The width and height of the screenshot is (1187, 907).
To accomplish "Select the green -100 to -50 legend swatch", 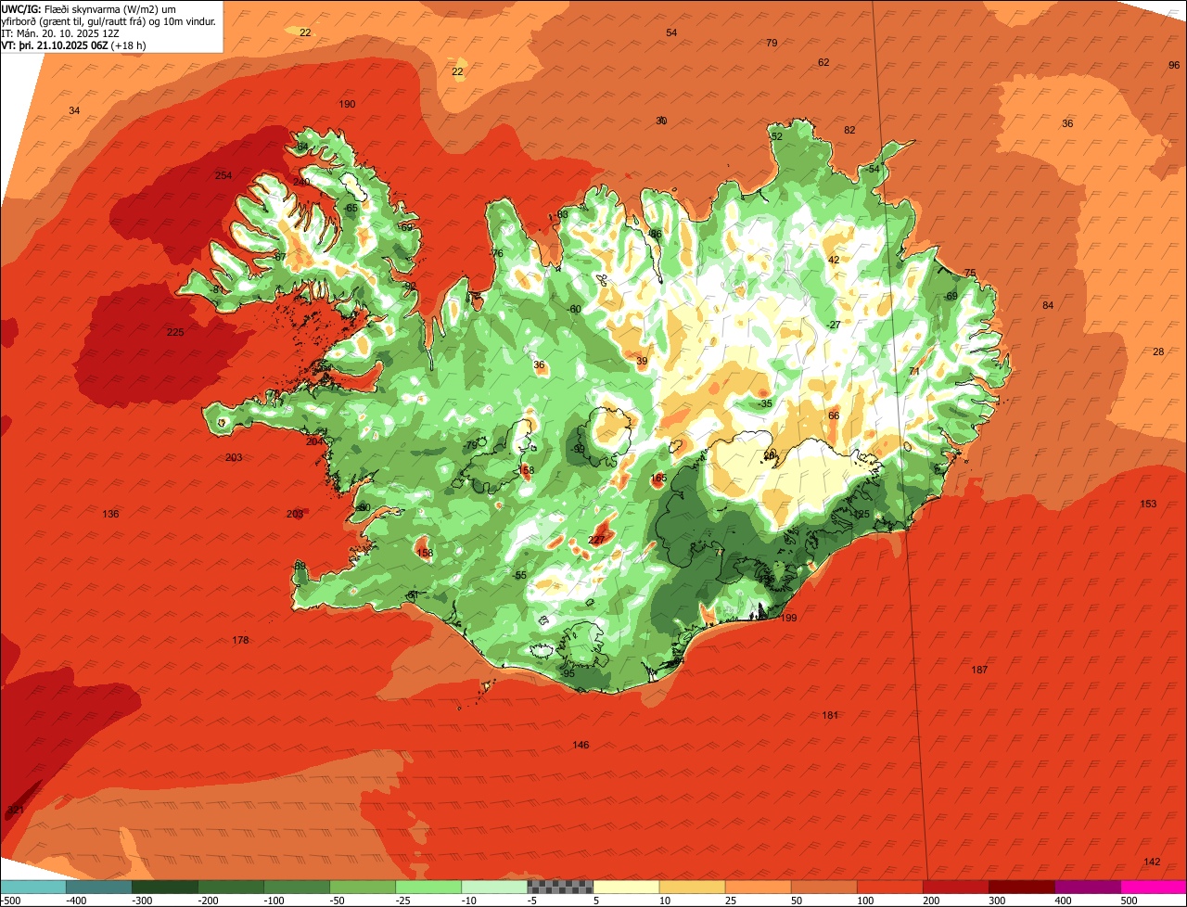I will coord(297,888).
